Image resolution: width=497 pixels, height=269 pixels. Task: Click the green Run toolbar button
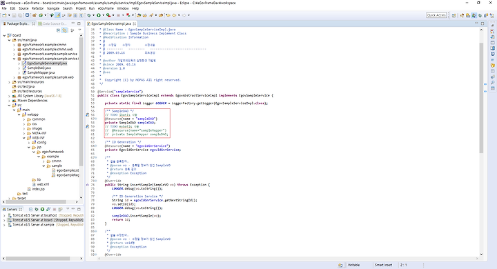99,15
